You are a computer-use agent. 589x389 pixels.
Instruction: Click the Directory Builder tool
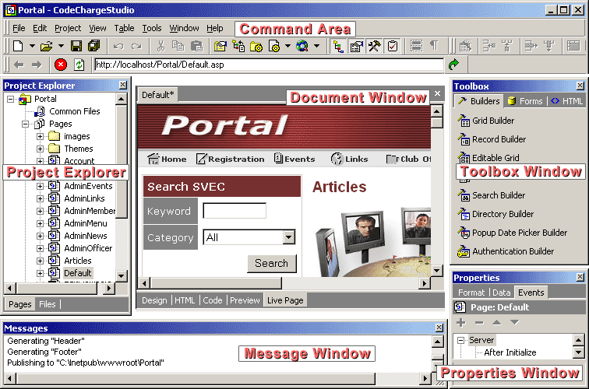(503, 214)
